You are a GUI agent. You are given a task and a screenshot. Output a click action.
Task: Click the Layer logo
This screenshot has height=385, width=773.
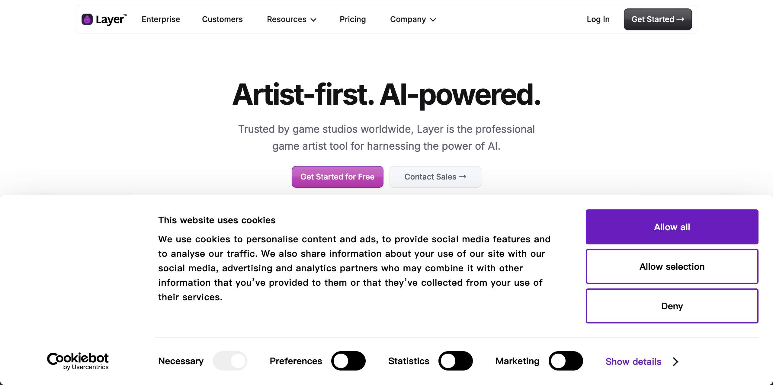point(104,19)
